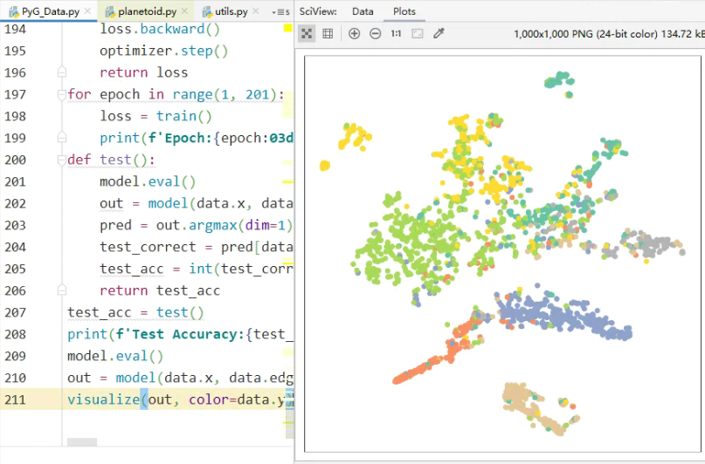Screen dimensions: 705x464
Task: Open the utils.py editor tab
Action: click(x=231, y=11)
